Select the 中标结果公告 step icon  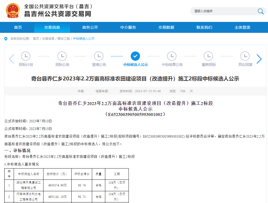172,56
